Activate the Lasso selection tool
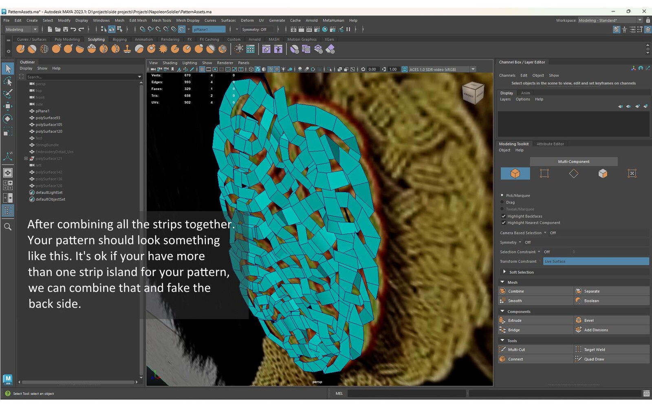The height and width of the screenshot is (407, 652). pos(8,81)
